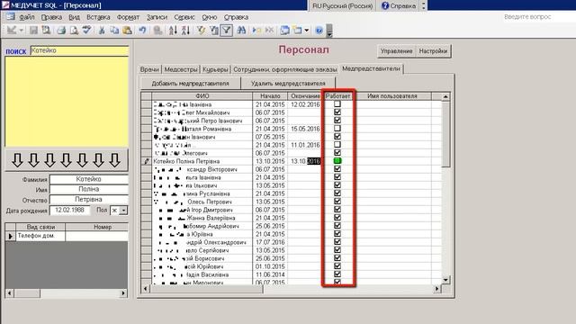Open Filter by Form icon

(213, 30)
